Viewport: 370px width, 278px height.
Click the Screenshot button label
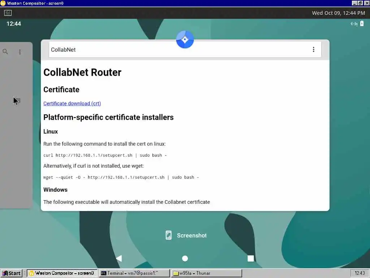pos(192,235)
